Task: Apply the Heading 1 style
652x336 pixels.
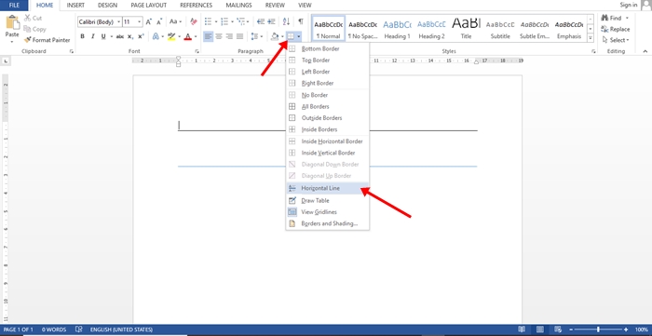Action: click(x=397, y=29)
